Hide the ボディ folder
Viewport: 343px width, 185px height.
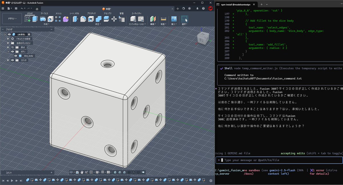(x=13, y=51)
